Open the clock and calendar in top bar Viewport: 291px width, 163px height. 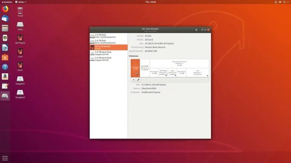point(151,2)
